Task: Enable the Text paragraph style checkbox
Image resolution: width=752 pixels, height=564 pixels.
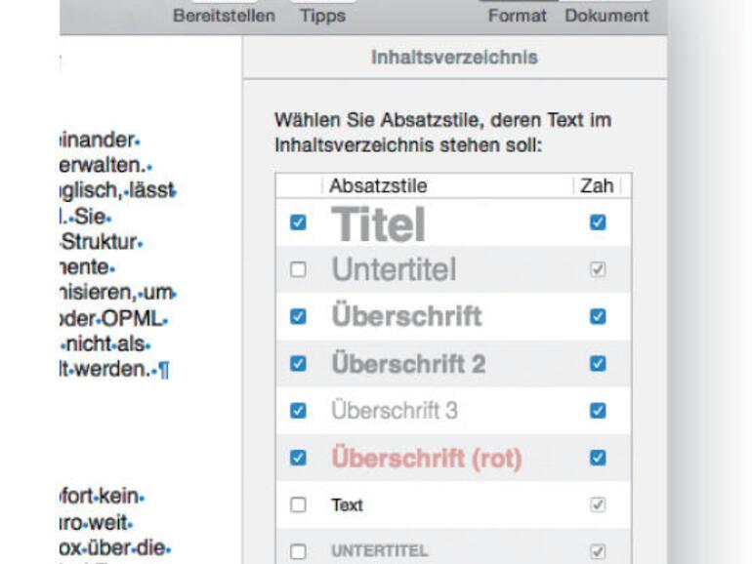Action: coord(299,504)
